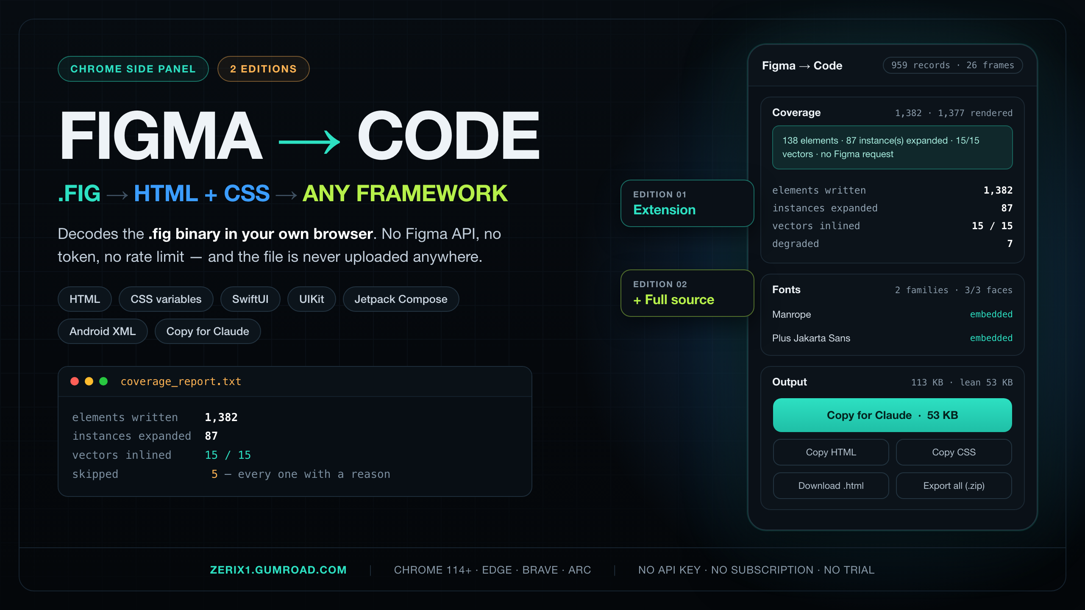Image resolution: width=1085 pixels, height=610 pixels.
Task: Click the 'degraded' row value 7
Action: (x=1010, y=244)
